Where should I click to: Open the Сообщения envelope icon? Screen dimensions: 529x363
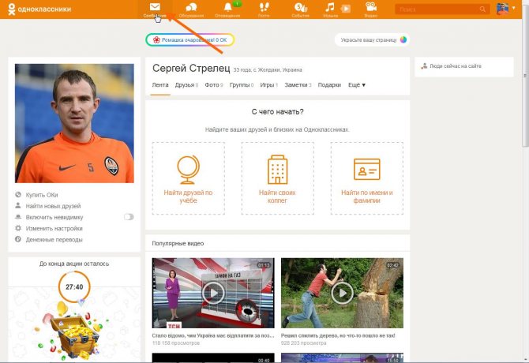click(x=155, y=7)
